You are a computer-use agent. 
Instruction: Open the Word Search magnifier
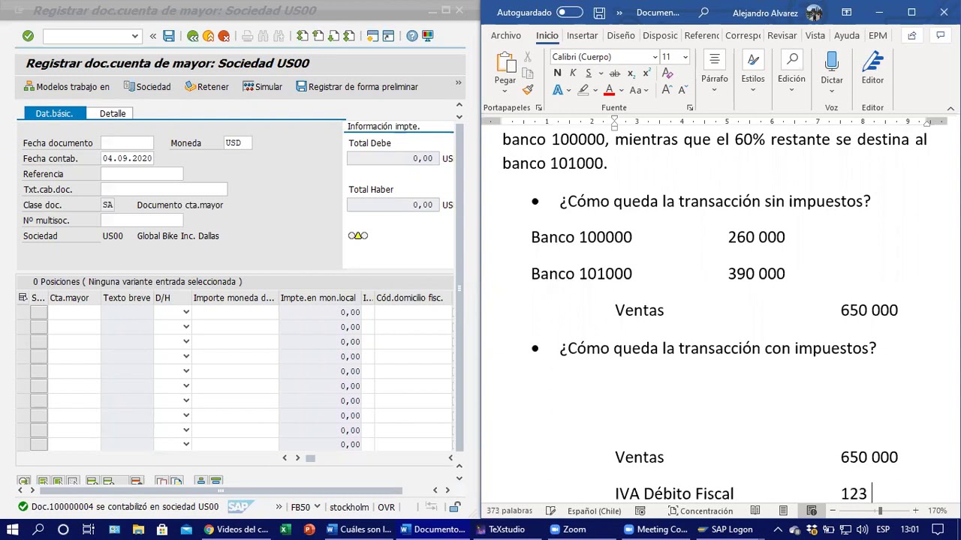pyautogui.click(x=703, y=13)
